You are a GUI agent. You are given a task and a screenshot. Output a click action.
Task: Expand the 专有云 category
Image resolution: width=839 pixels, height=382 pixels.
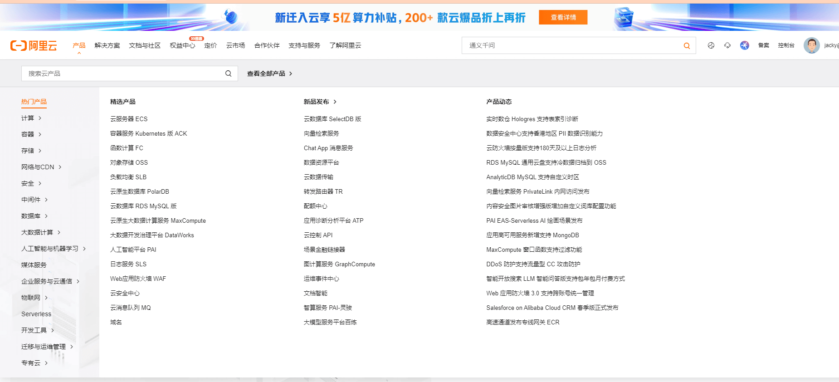34,363
